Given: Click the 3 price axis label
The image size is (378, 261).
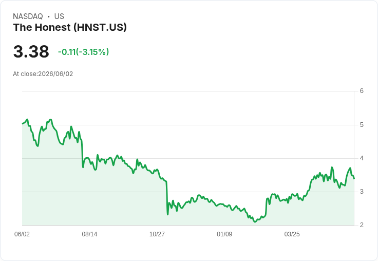Looking at the screenshot, I should 362,192.
